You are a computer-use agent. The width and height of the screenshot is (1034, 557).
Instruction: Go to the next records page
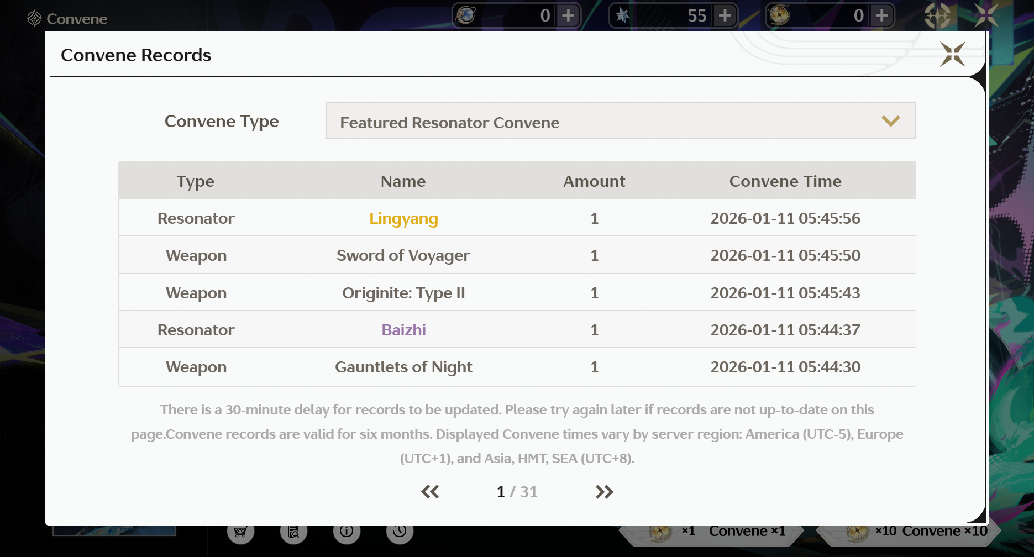coord(605,492)
